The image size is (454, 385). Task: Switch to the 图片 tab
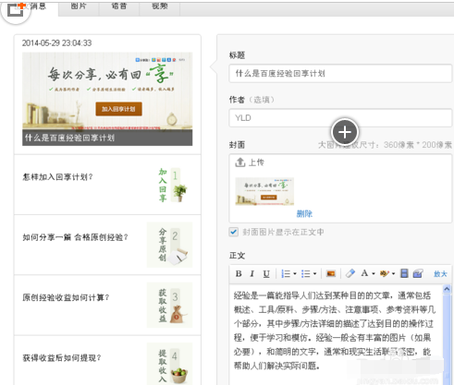(x=79, y=6)
